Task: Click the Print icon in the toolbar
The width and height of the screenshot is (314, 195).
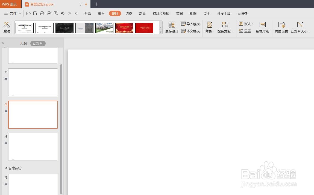Action: click(x=49, y=13)
